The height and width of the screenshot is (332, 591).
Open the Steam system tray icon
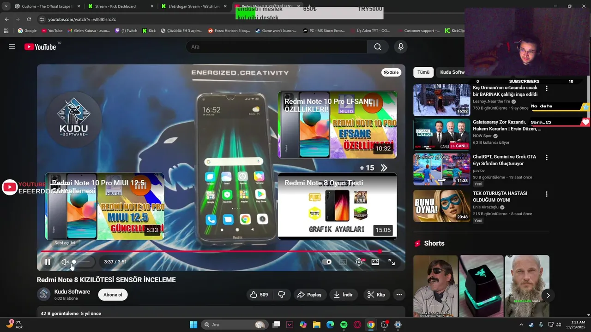(531, 325)
